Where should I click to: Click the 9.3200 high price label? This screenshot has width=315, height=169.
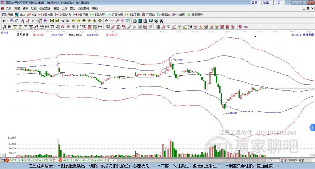(x=179, y=60)
